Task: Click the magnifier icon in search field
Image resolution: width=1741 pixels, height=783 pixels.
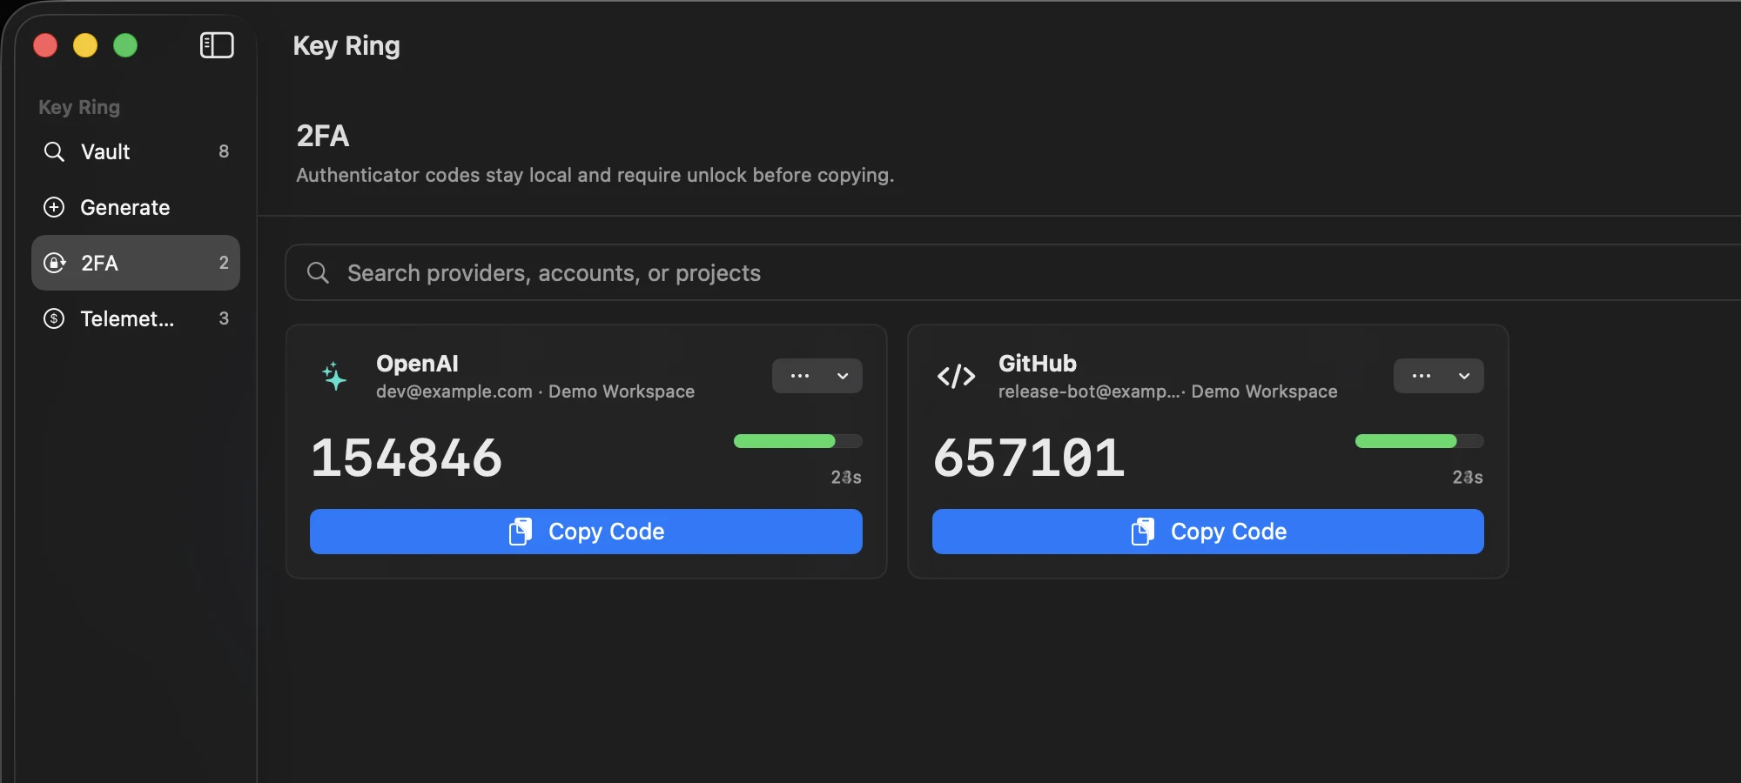Action: (319, 273)
